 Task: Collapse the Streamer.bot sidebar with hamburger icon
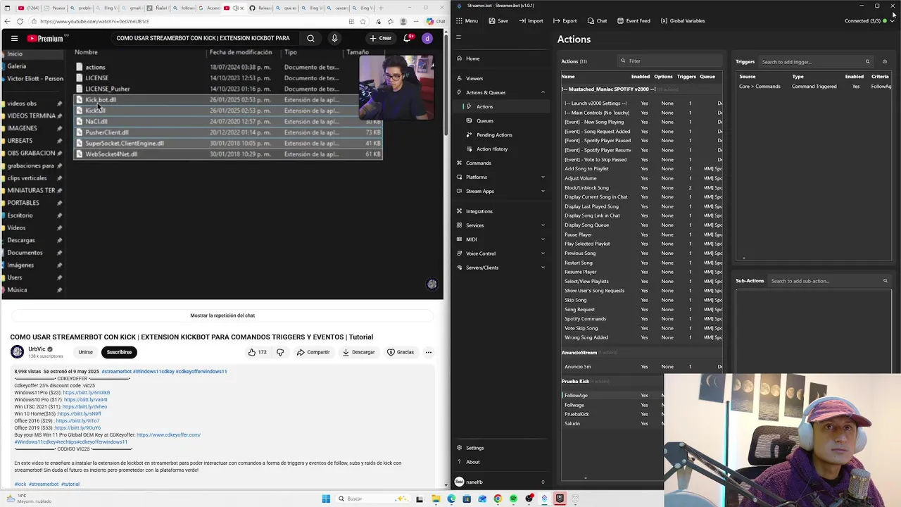coord(458,37)
